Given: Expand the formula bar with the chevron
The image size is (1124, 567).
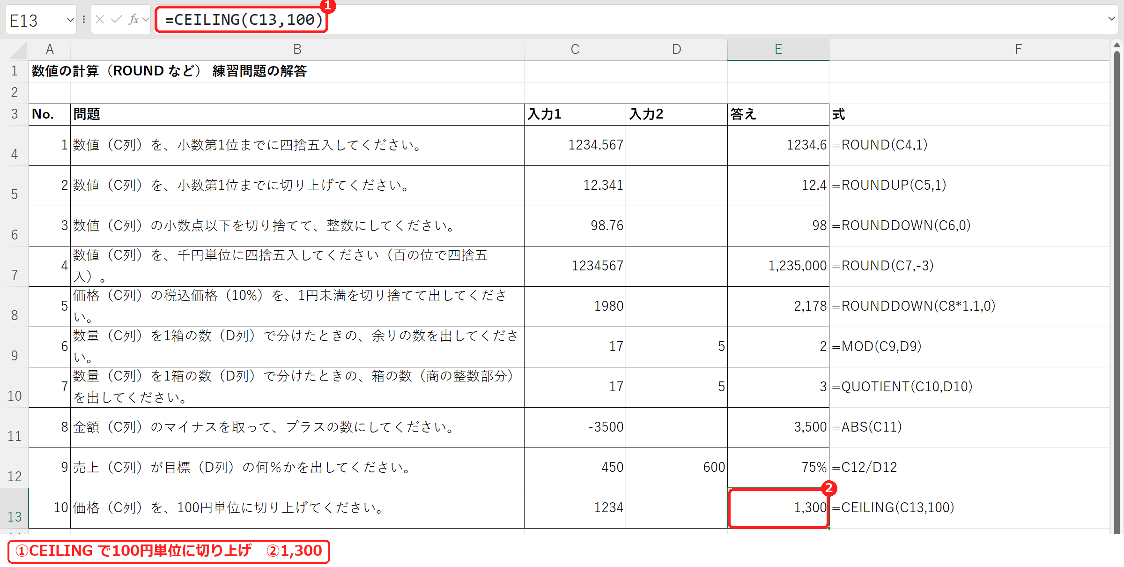Looking at the screenshot, I should tap(1111, 19).
